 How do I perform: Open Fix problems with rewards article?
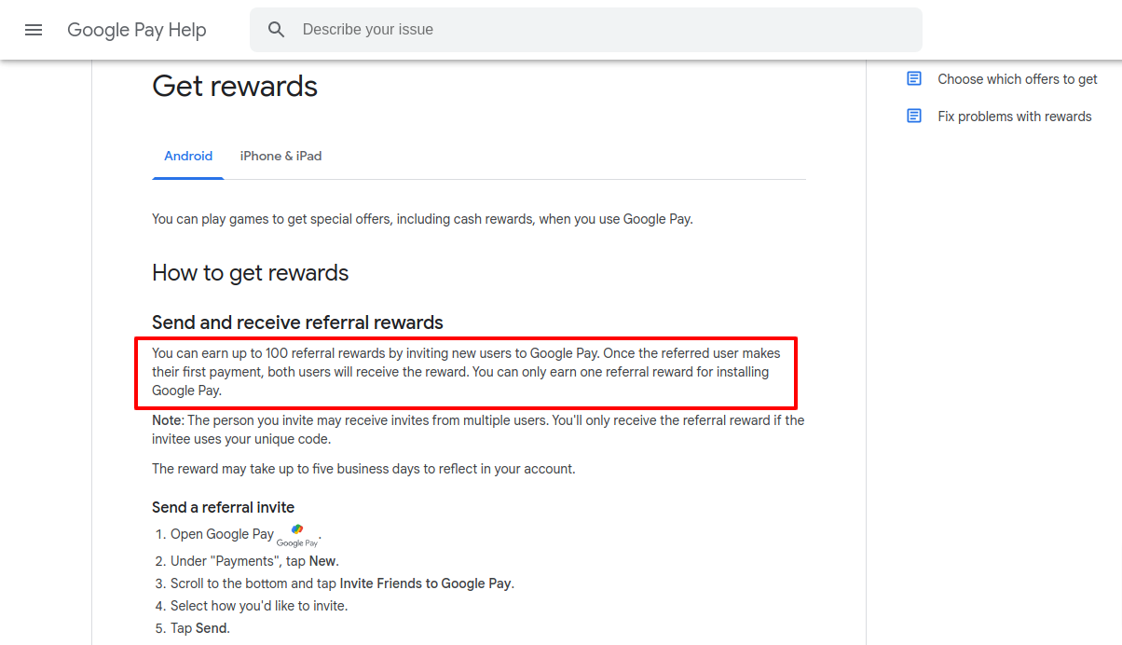[1015, 117]
